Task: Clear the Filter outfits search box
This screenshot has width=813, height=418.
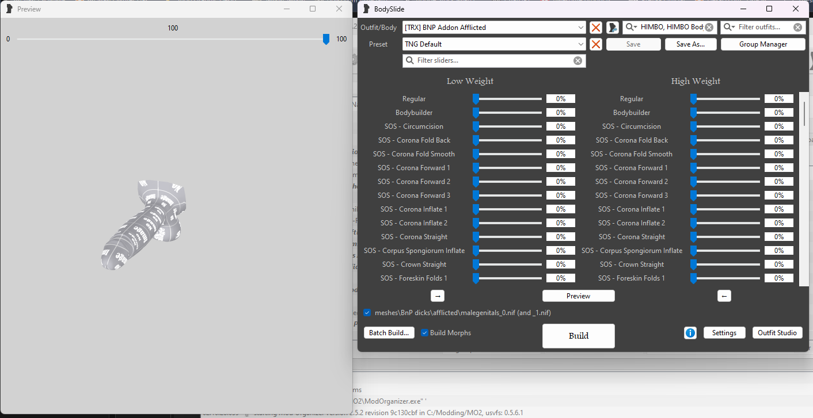Action: [x=797, y=28]
